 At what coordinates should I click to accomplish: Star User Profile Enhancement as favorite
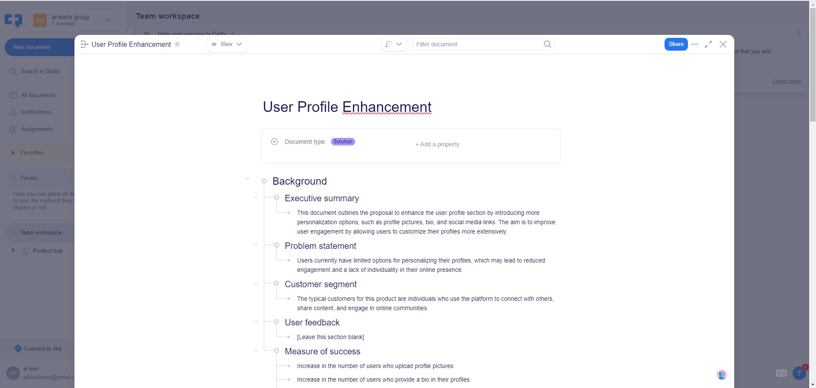[177, 44]
